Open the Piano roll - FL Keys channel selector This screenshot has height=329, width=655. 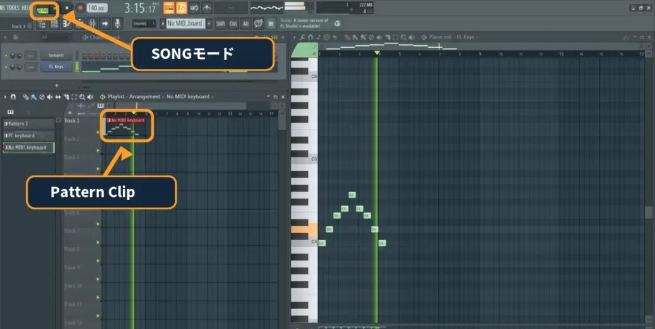(x=453, y=37)
